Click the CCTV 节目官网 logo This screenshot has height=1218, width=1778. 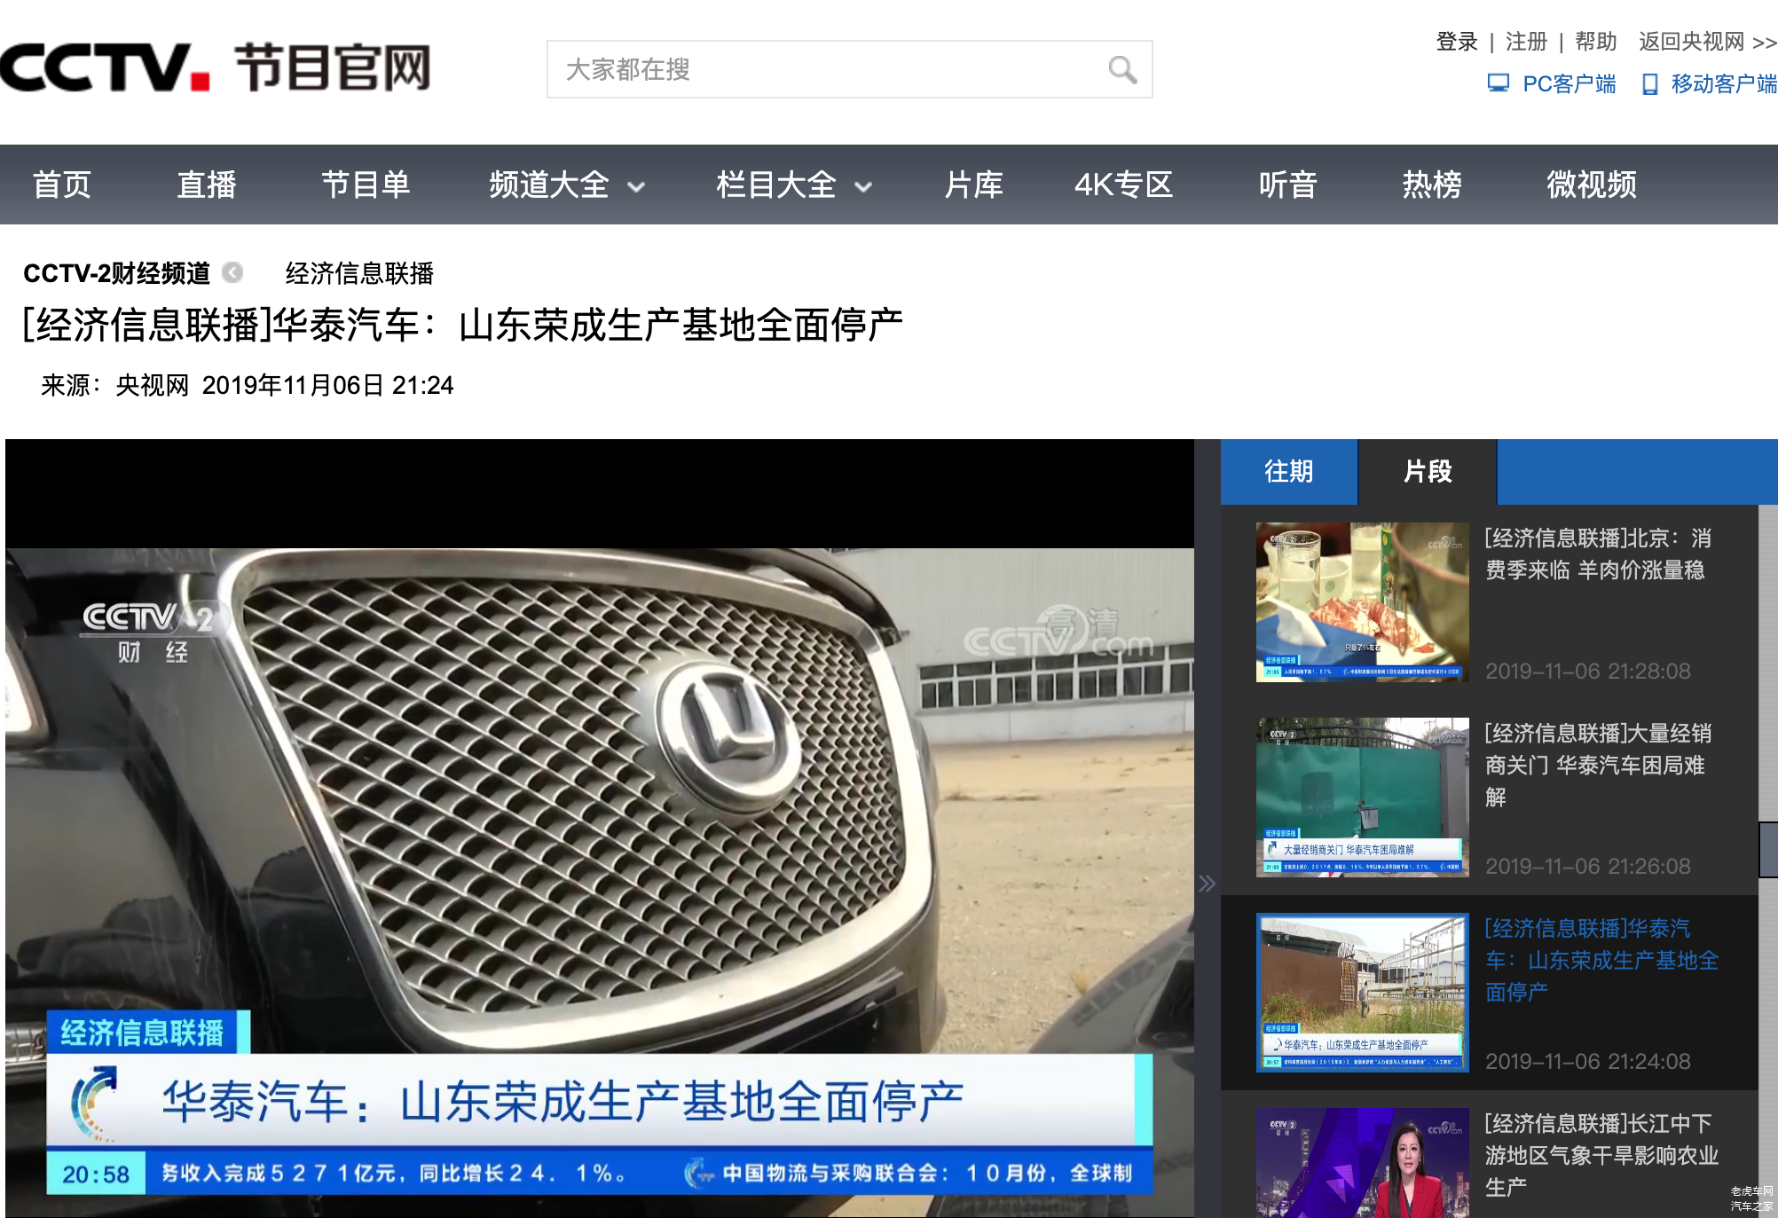216,67
